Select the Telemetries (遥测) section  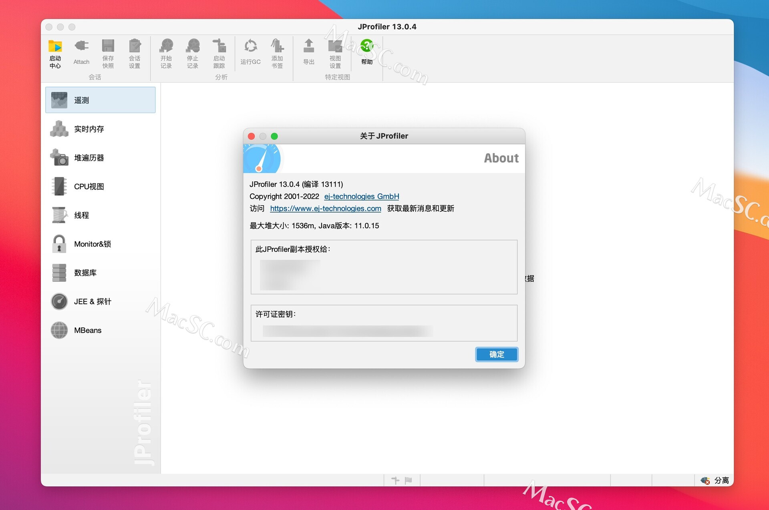click(101, 100)
